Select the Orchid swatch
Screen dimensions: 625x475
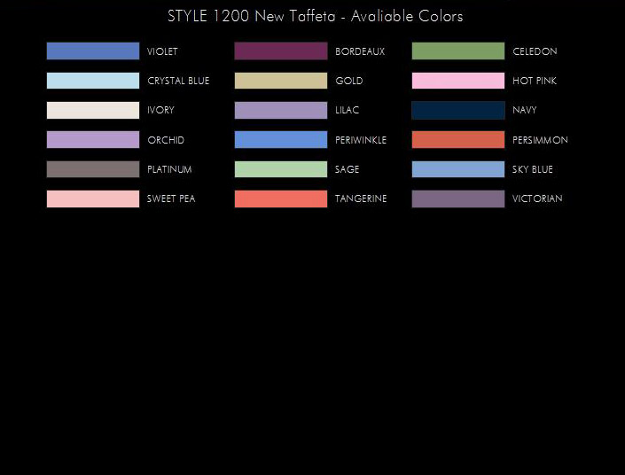(93, 139)
